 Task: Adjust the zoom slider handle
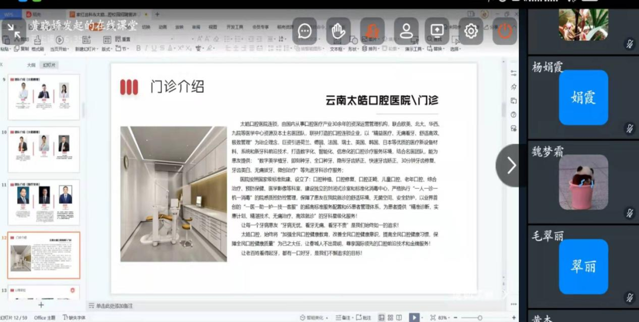(480, 318)
